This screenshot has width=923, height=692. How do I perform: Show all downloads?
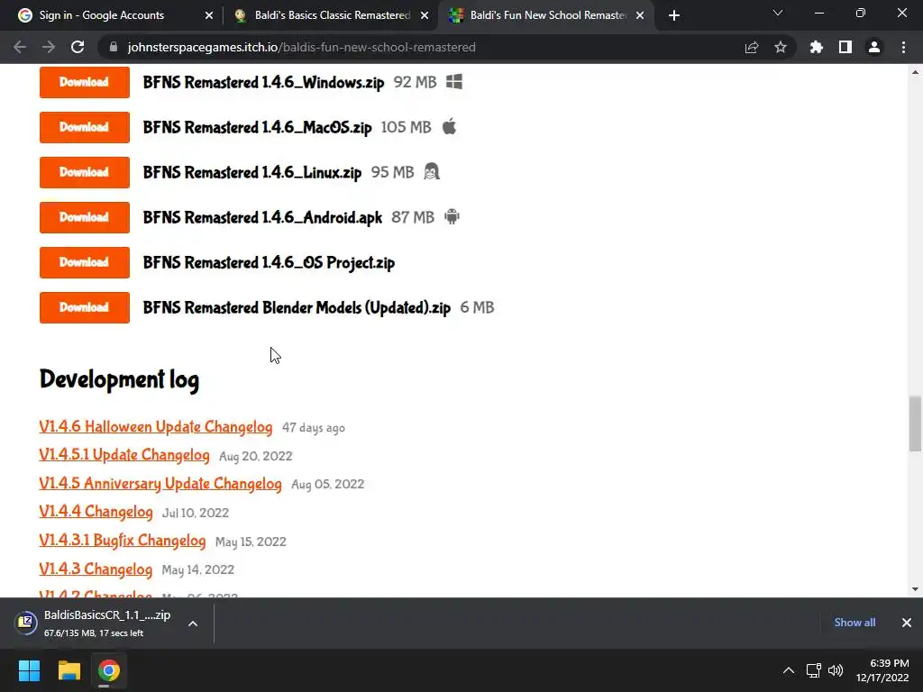(x=854, y=623)
